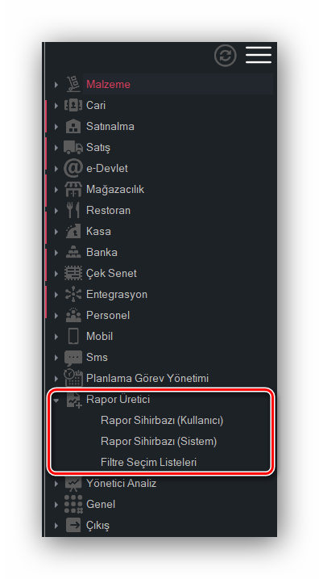Open the Planlama Görev Yönetimi item
The width and height of the screenshot is (319, 579).
(x=147, y=379)
